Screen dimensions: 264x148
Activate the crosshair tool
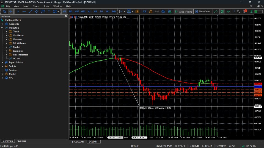click(11, 12)
